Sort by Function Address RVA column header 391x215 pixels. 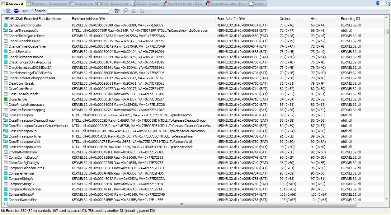coord(143,19)
